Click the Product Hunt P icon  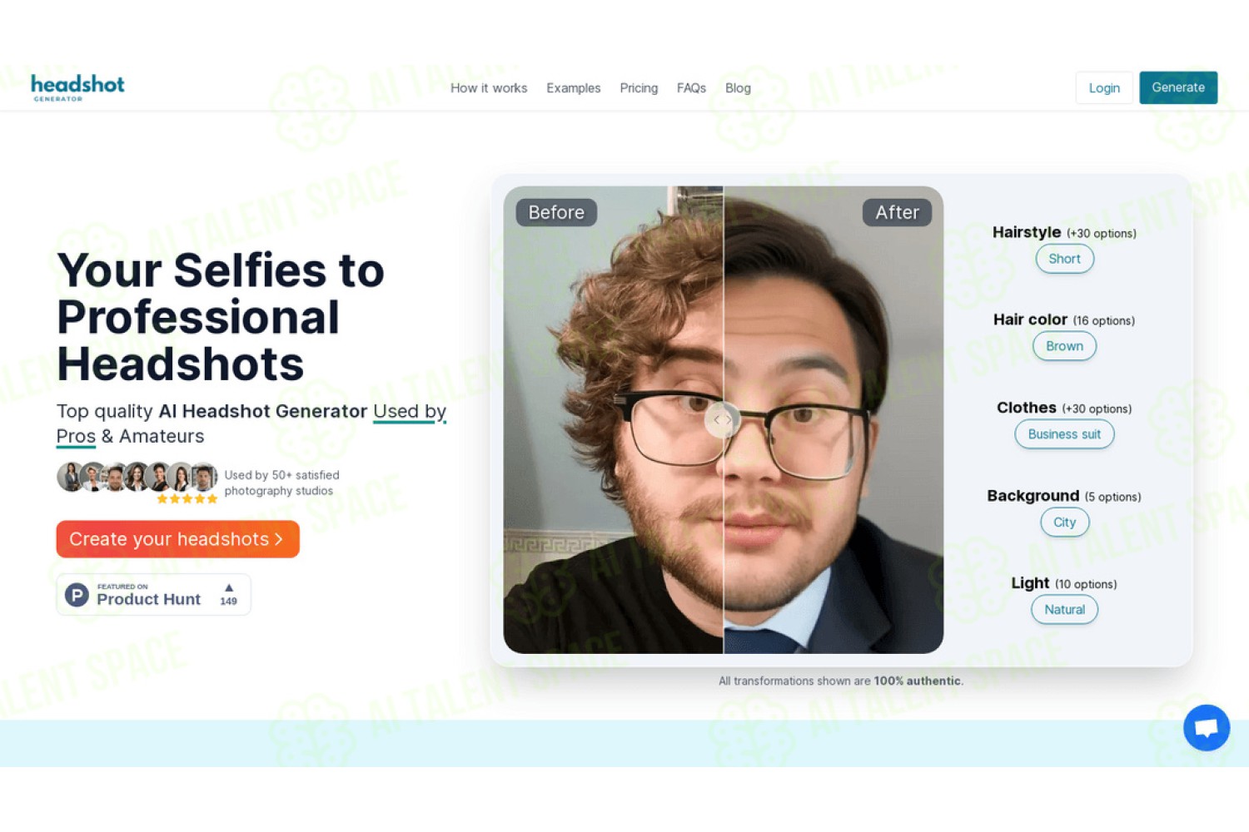pyautogui.click(x=77, y=595)
